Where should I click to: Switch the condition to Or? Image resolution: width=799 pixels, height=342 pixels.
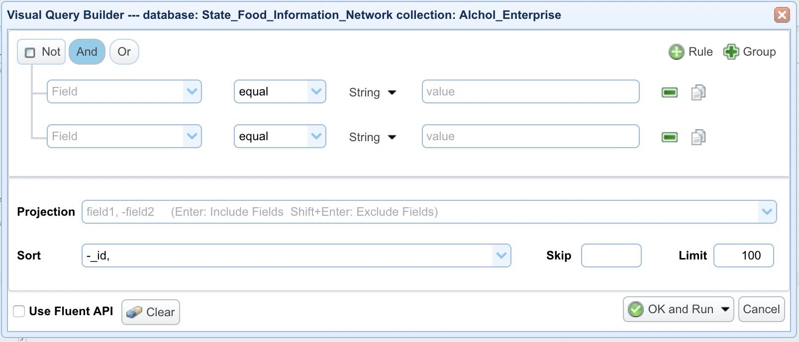tap(124, 52)
